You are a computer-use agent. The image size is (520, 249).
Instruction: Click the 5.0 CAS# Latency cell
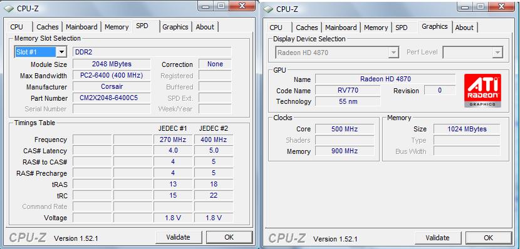click(x=214, y=150)
